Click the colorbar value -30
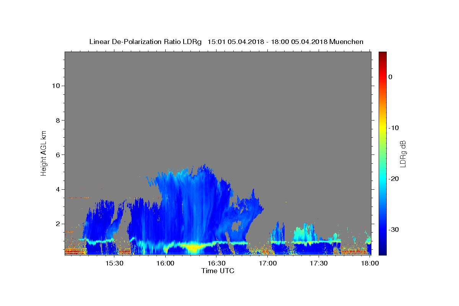 (394, 229)
